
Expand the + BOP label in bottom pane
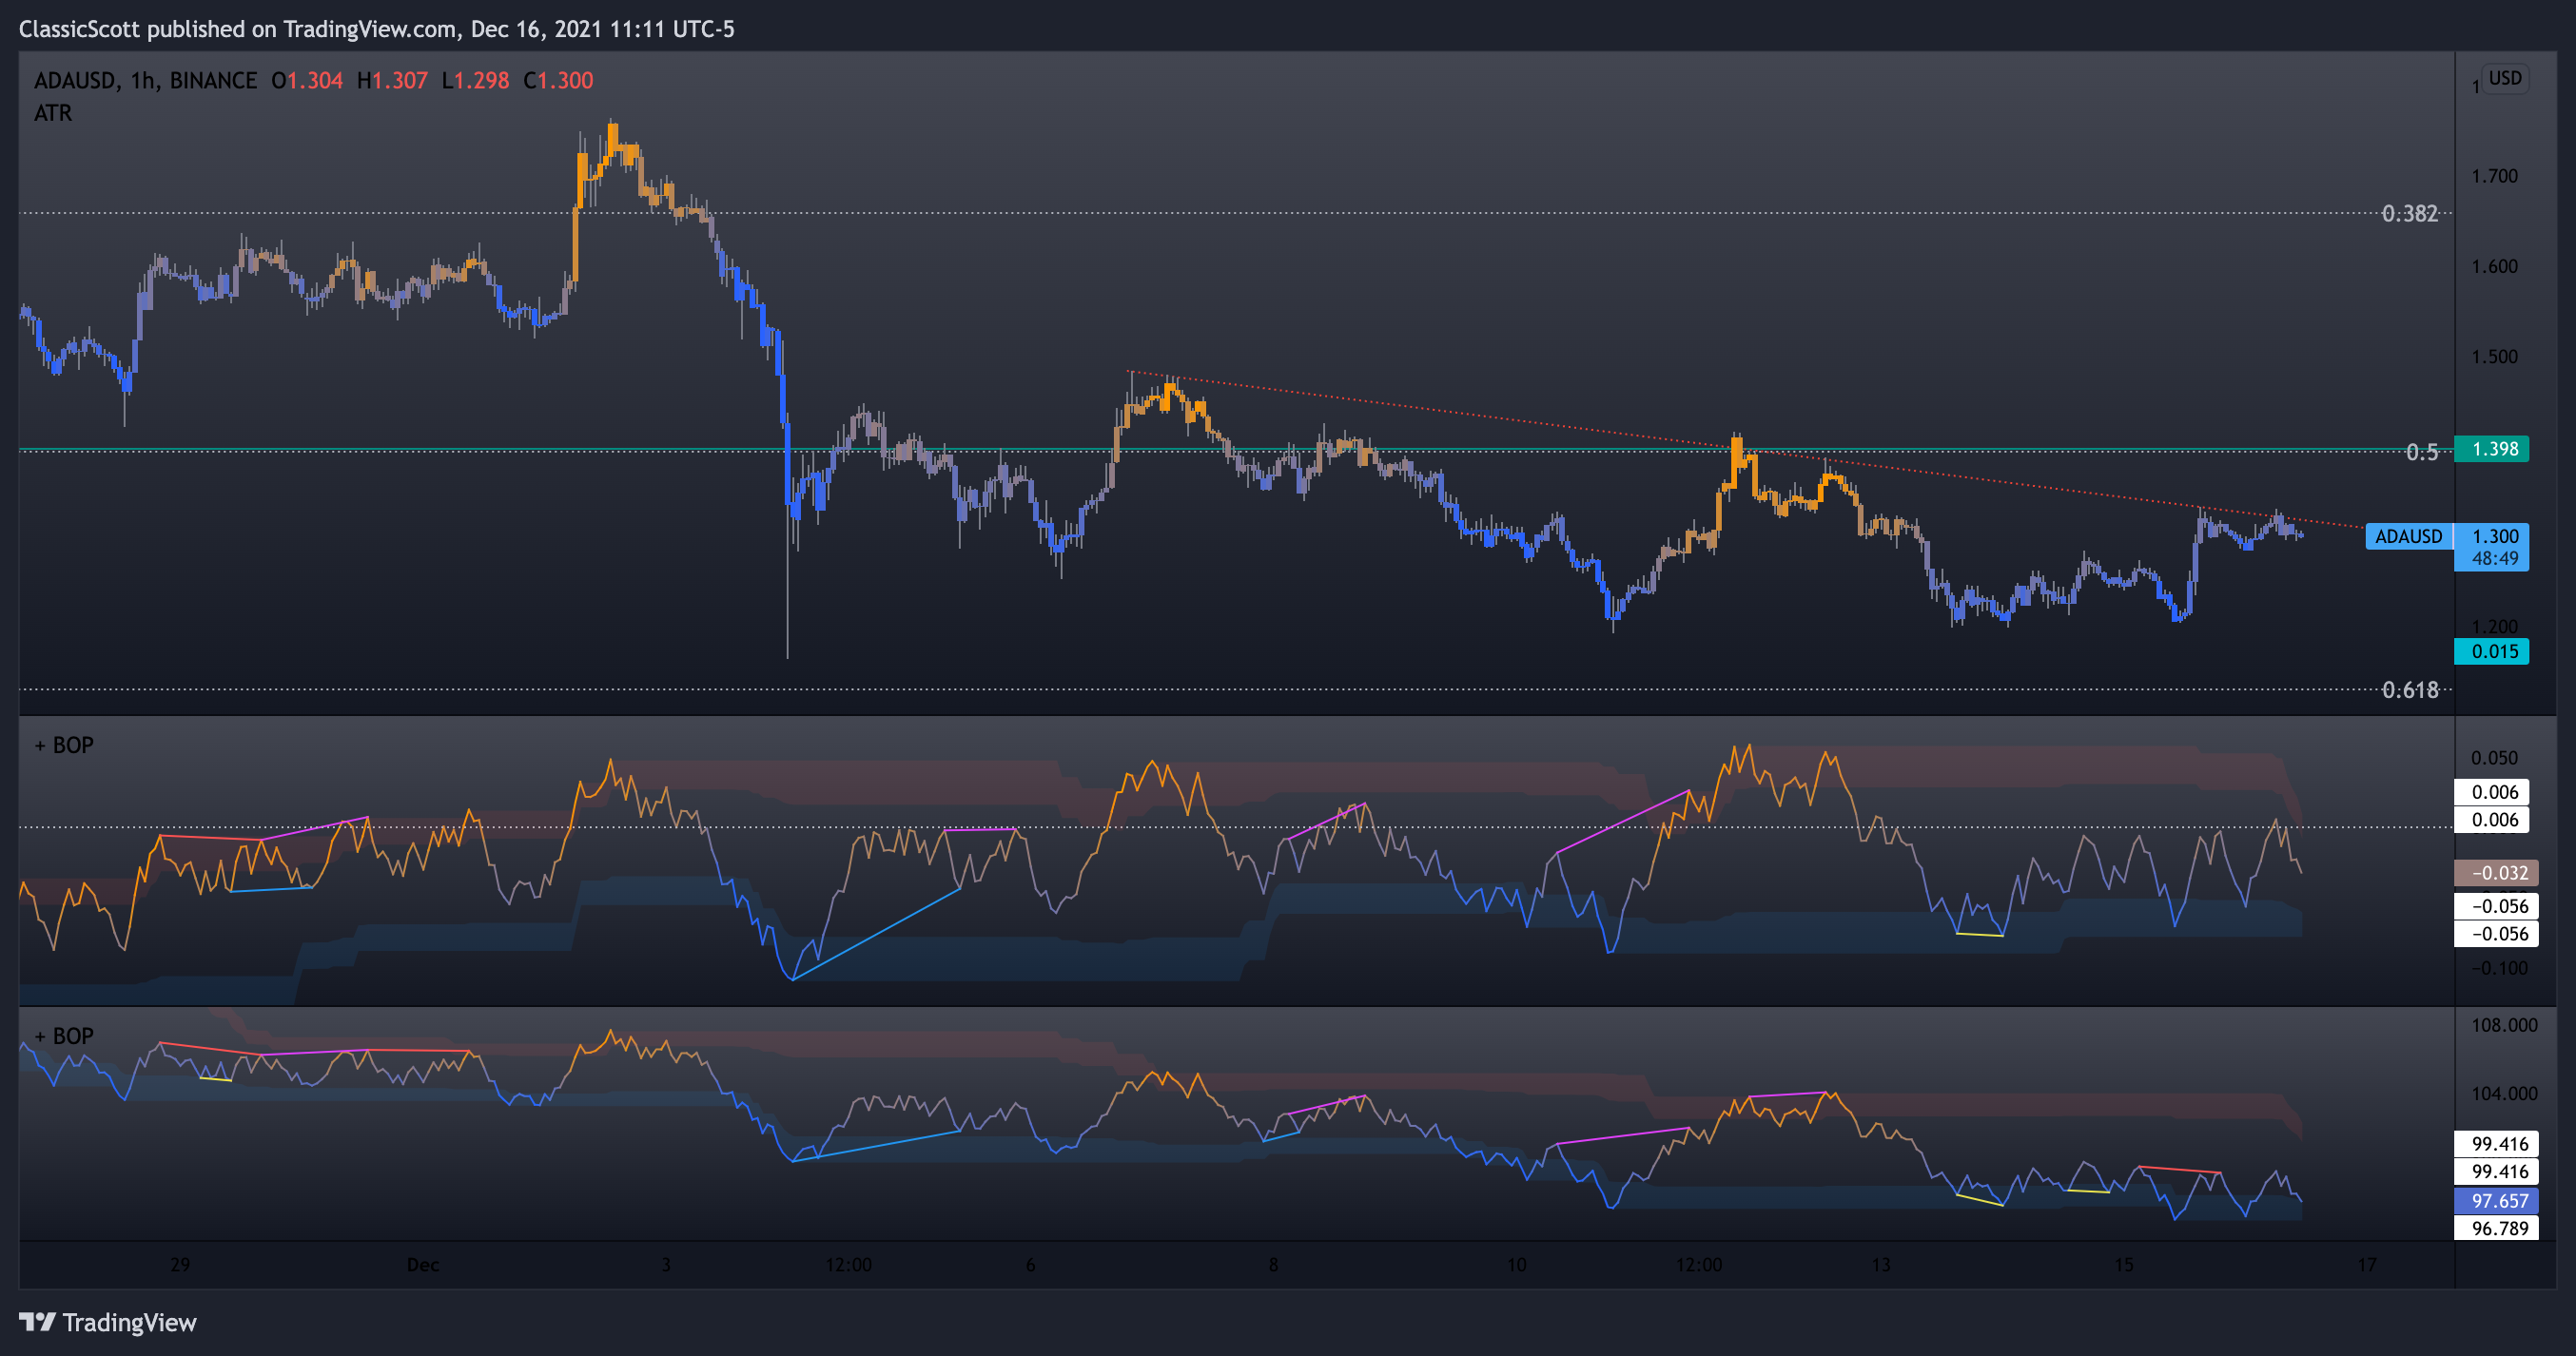pyautogui.click(x=64, y=1036)
